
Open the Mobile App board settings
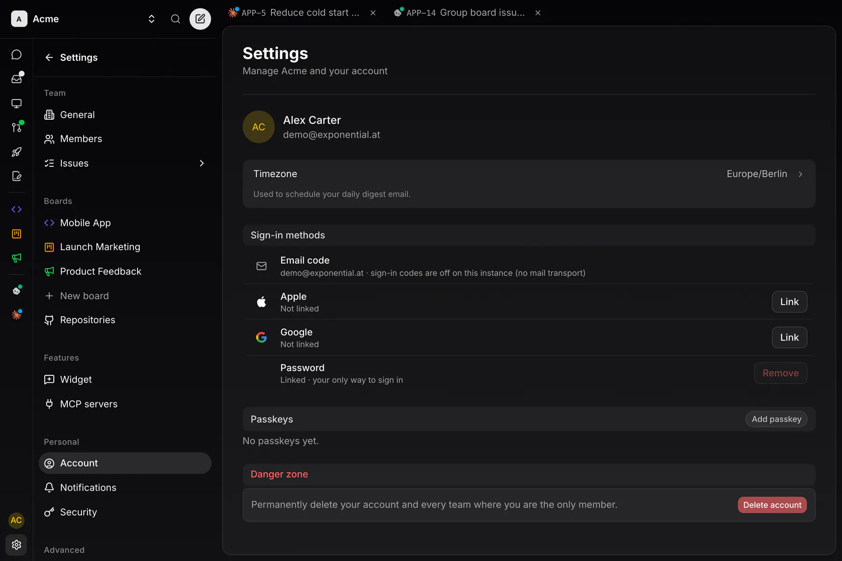click(125, 223)
